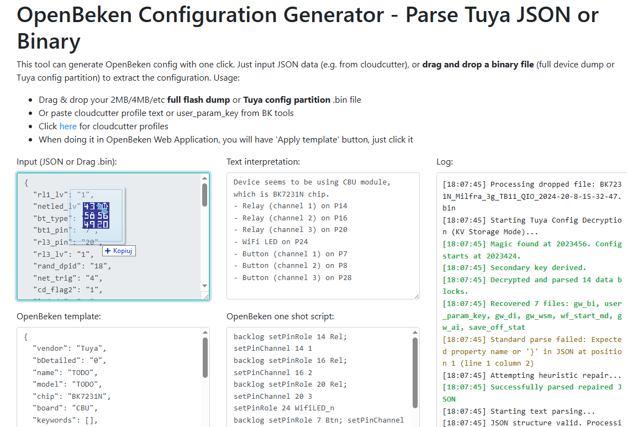The height and width of the screenshot is (427, 627).
Task: Click the input line '"net_trig": "4"'
Action: [67, 278]
